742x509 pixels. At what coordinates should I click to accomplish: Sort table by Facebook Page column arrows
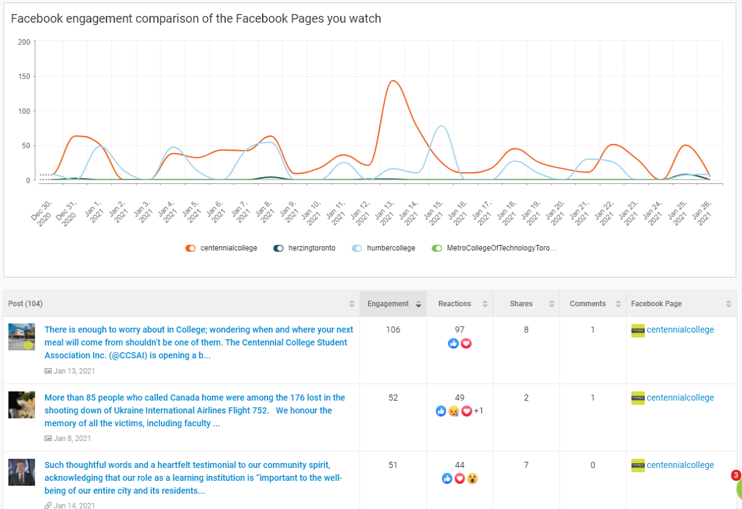pos(729,304)
